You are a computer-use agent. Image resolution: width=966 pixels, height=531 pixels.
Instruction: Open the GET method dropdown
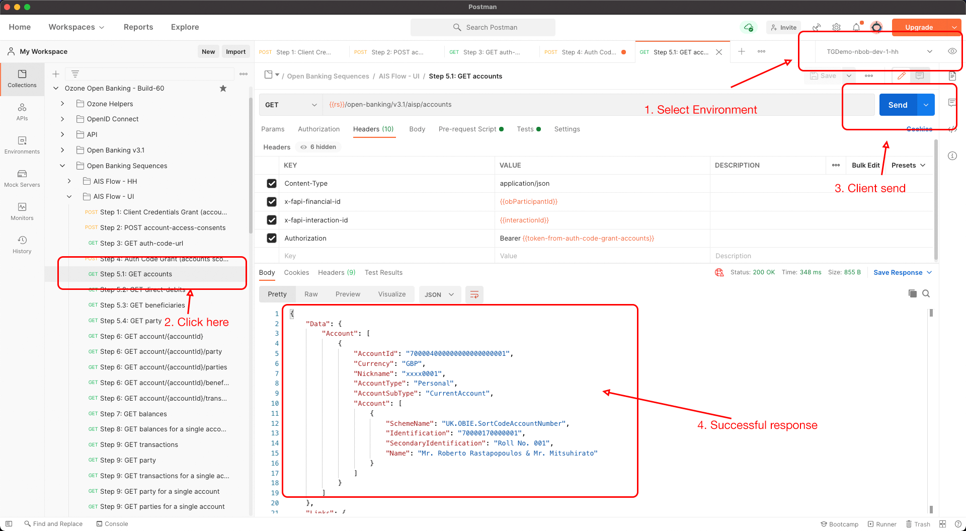[x=291, y=105]
